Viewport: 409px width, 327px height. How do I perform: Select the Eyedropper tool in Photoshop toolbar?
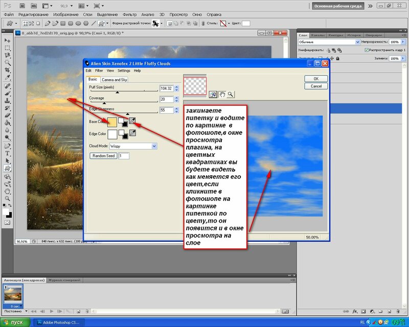(7, 78)
